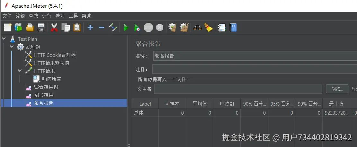Open the 运行 menu
This screenshot has width=357, height=147.
coord(47,16)
